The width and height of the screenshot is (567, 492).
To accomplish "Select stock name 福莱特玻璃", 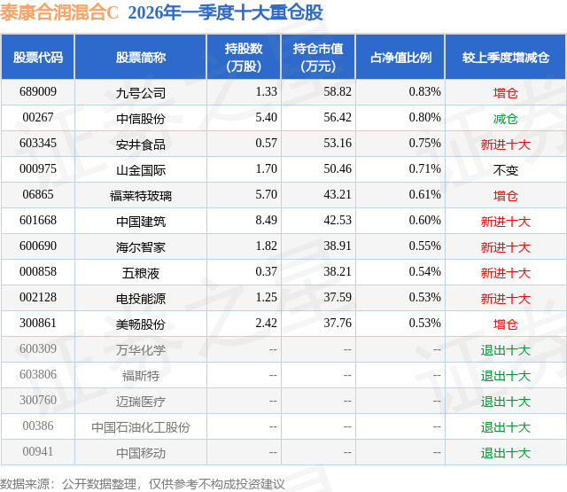I will 141,196.
